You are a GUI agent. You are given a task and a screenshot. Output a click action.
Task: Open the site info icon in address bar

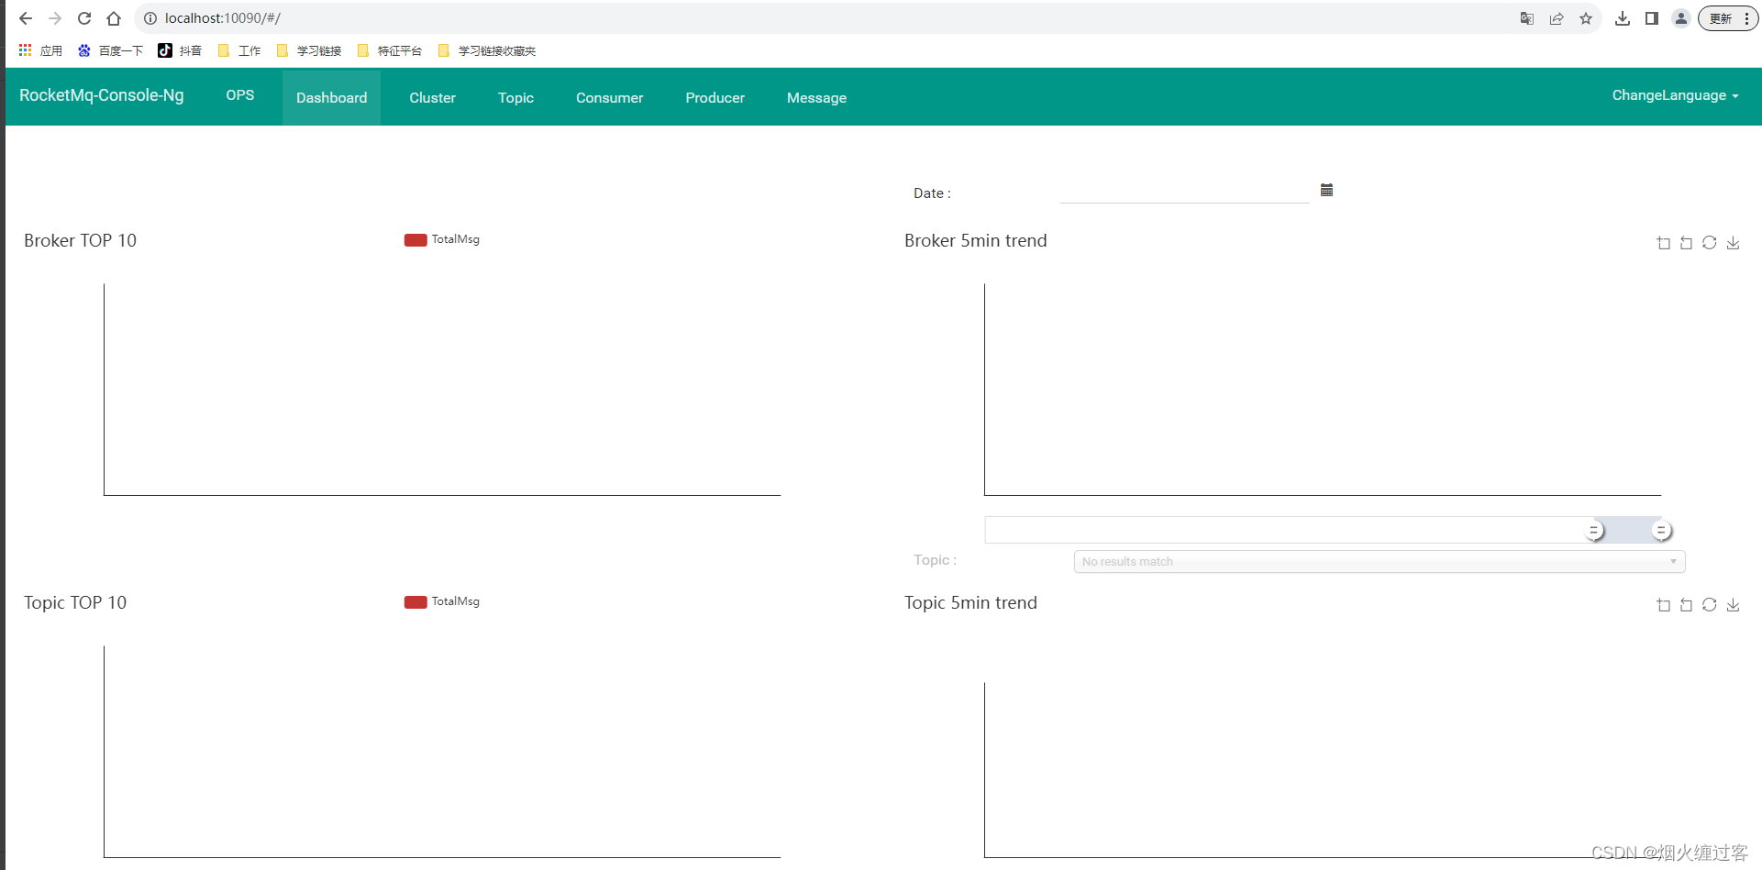click(x=150, y=18)
